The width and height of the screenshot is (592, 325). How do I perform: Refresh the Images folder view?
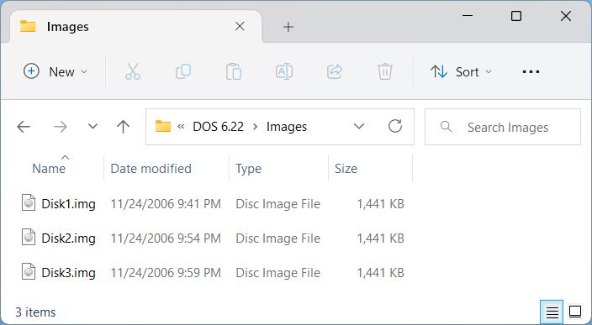coord(395,126)
